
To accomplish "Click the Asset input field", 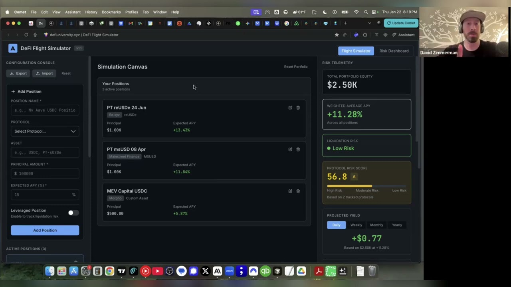I will click(45, 152).
